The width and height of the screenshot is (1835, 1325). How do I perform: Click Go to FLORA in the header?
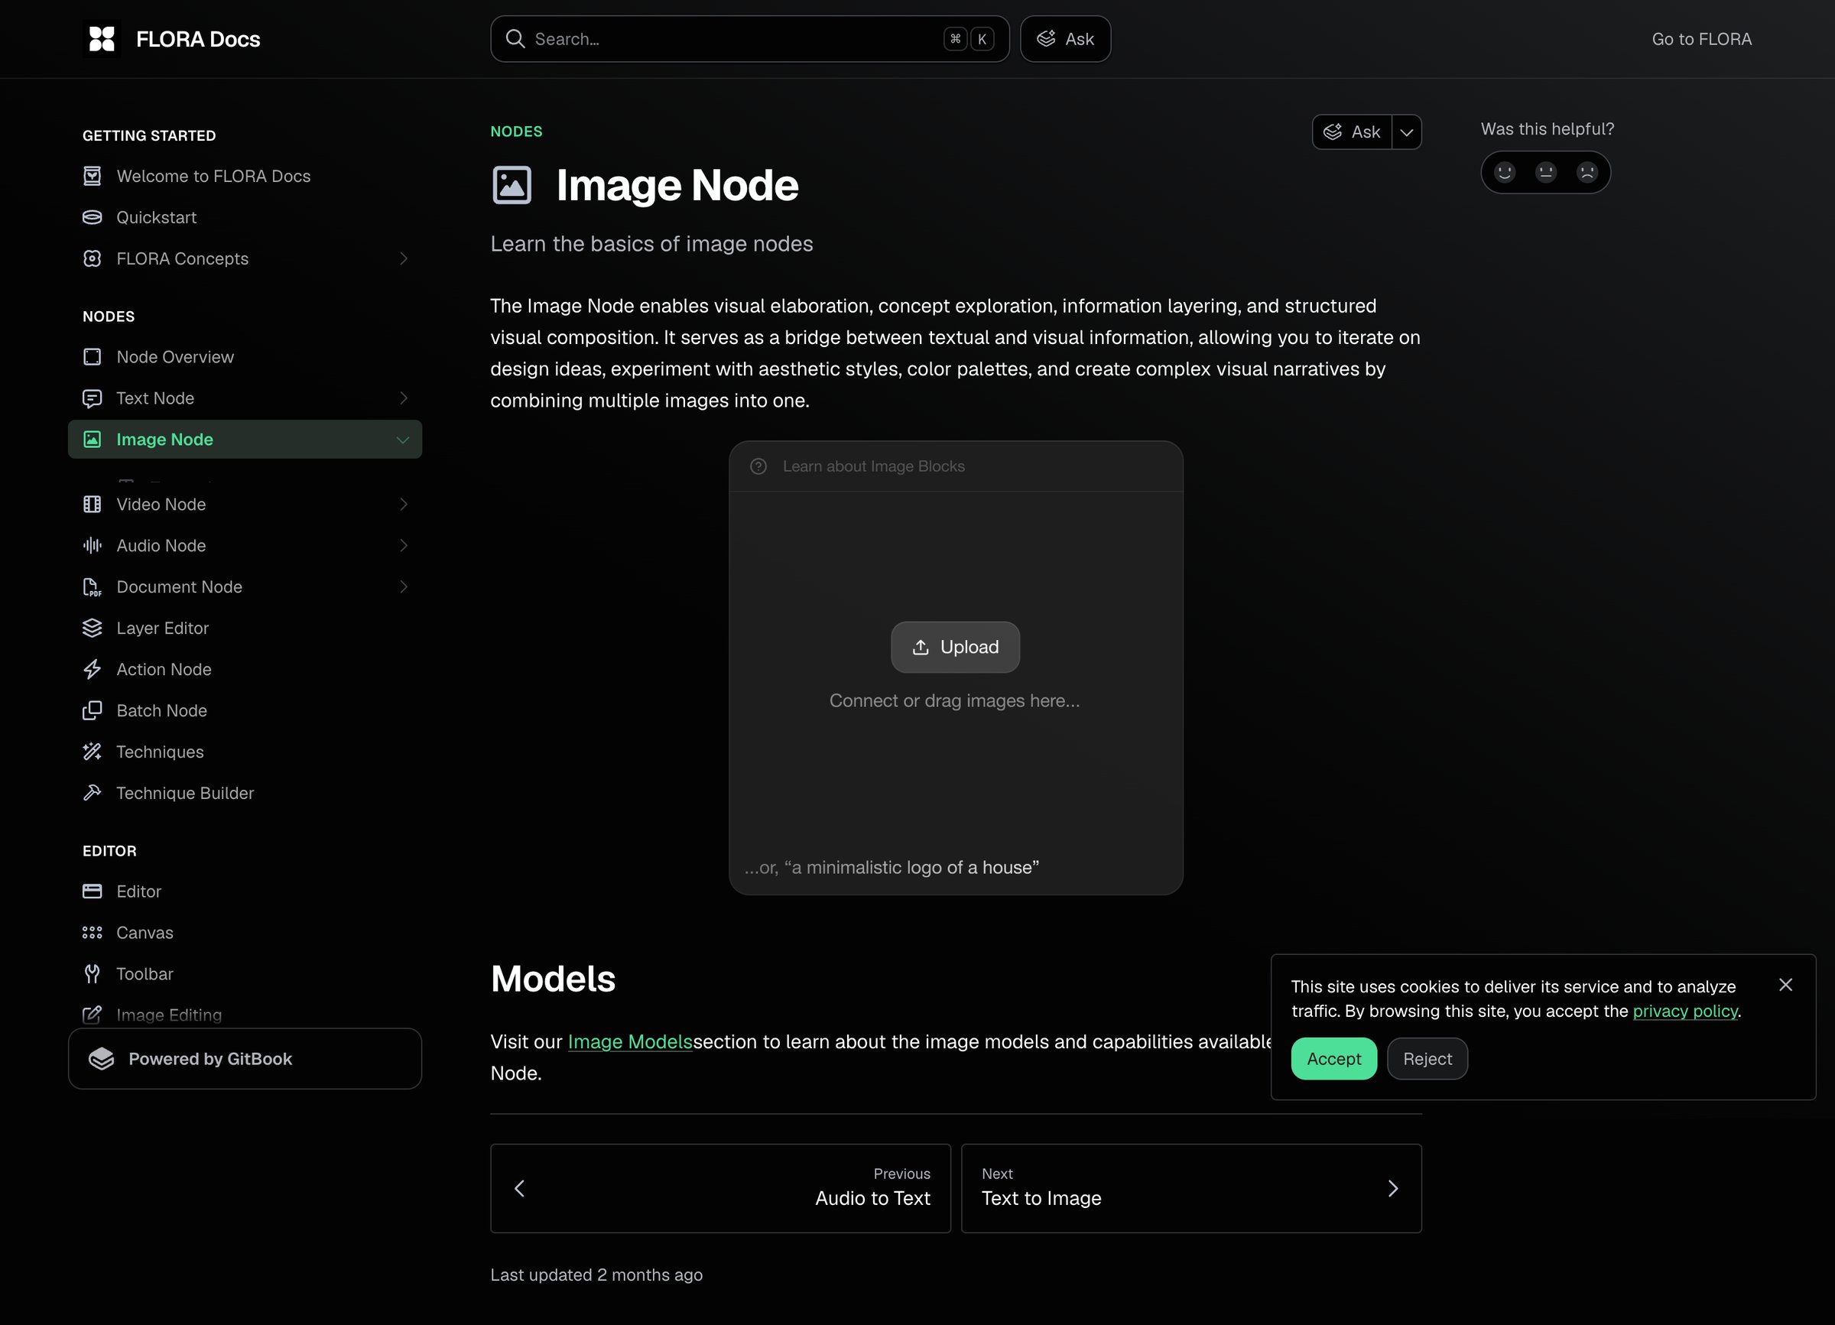tap(1700, 39)
